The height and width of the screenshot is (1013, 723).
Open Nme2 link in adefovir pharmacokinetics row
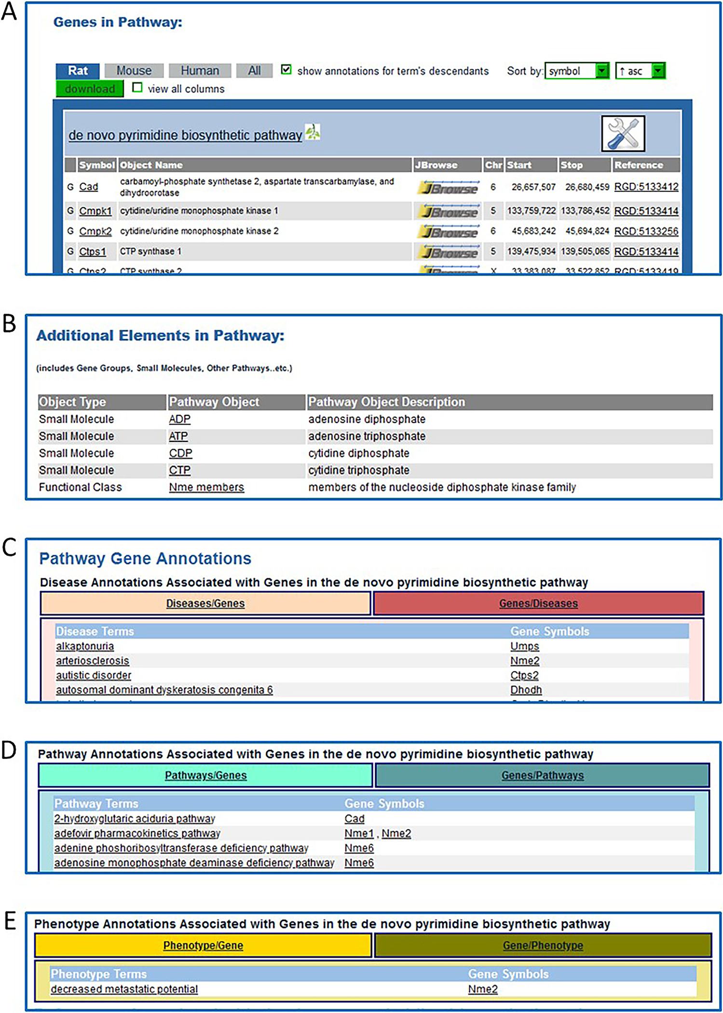pos(396,834)
